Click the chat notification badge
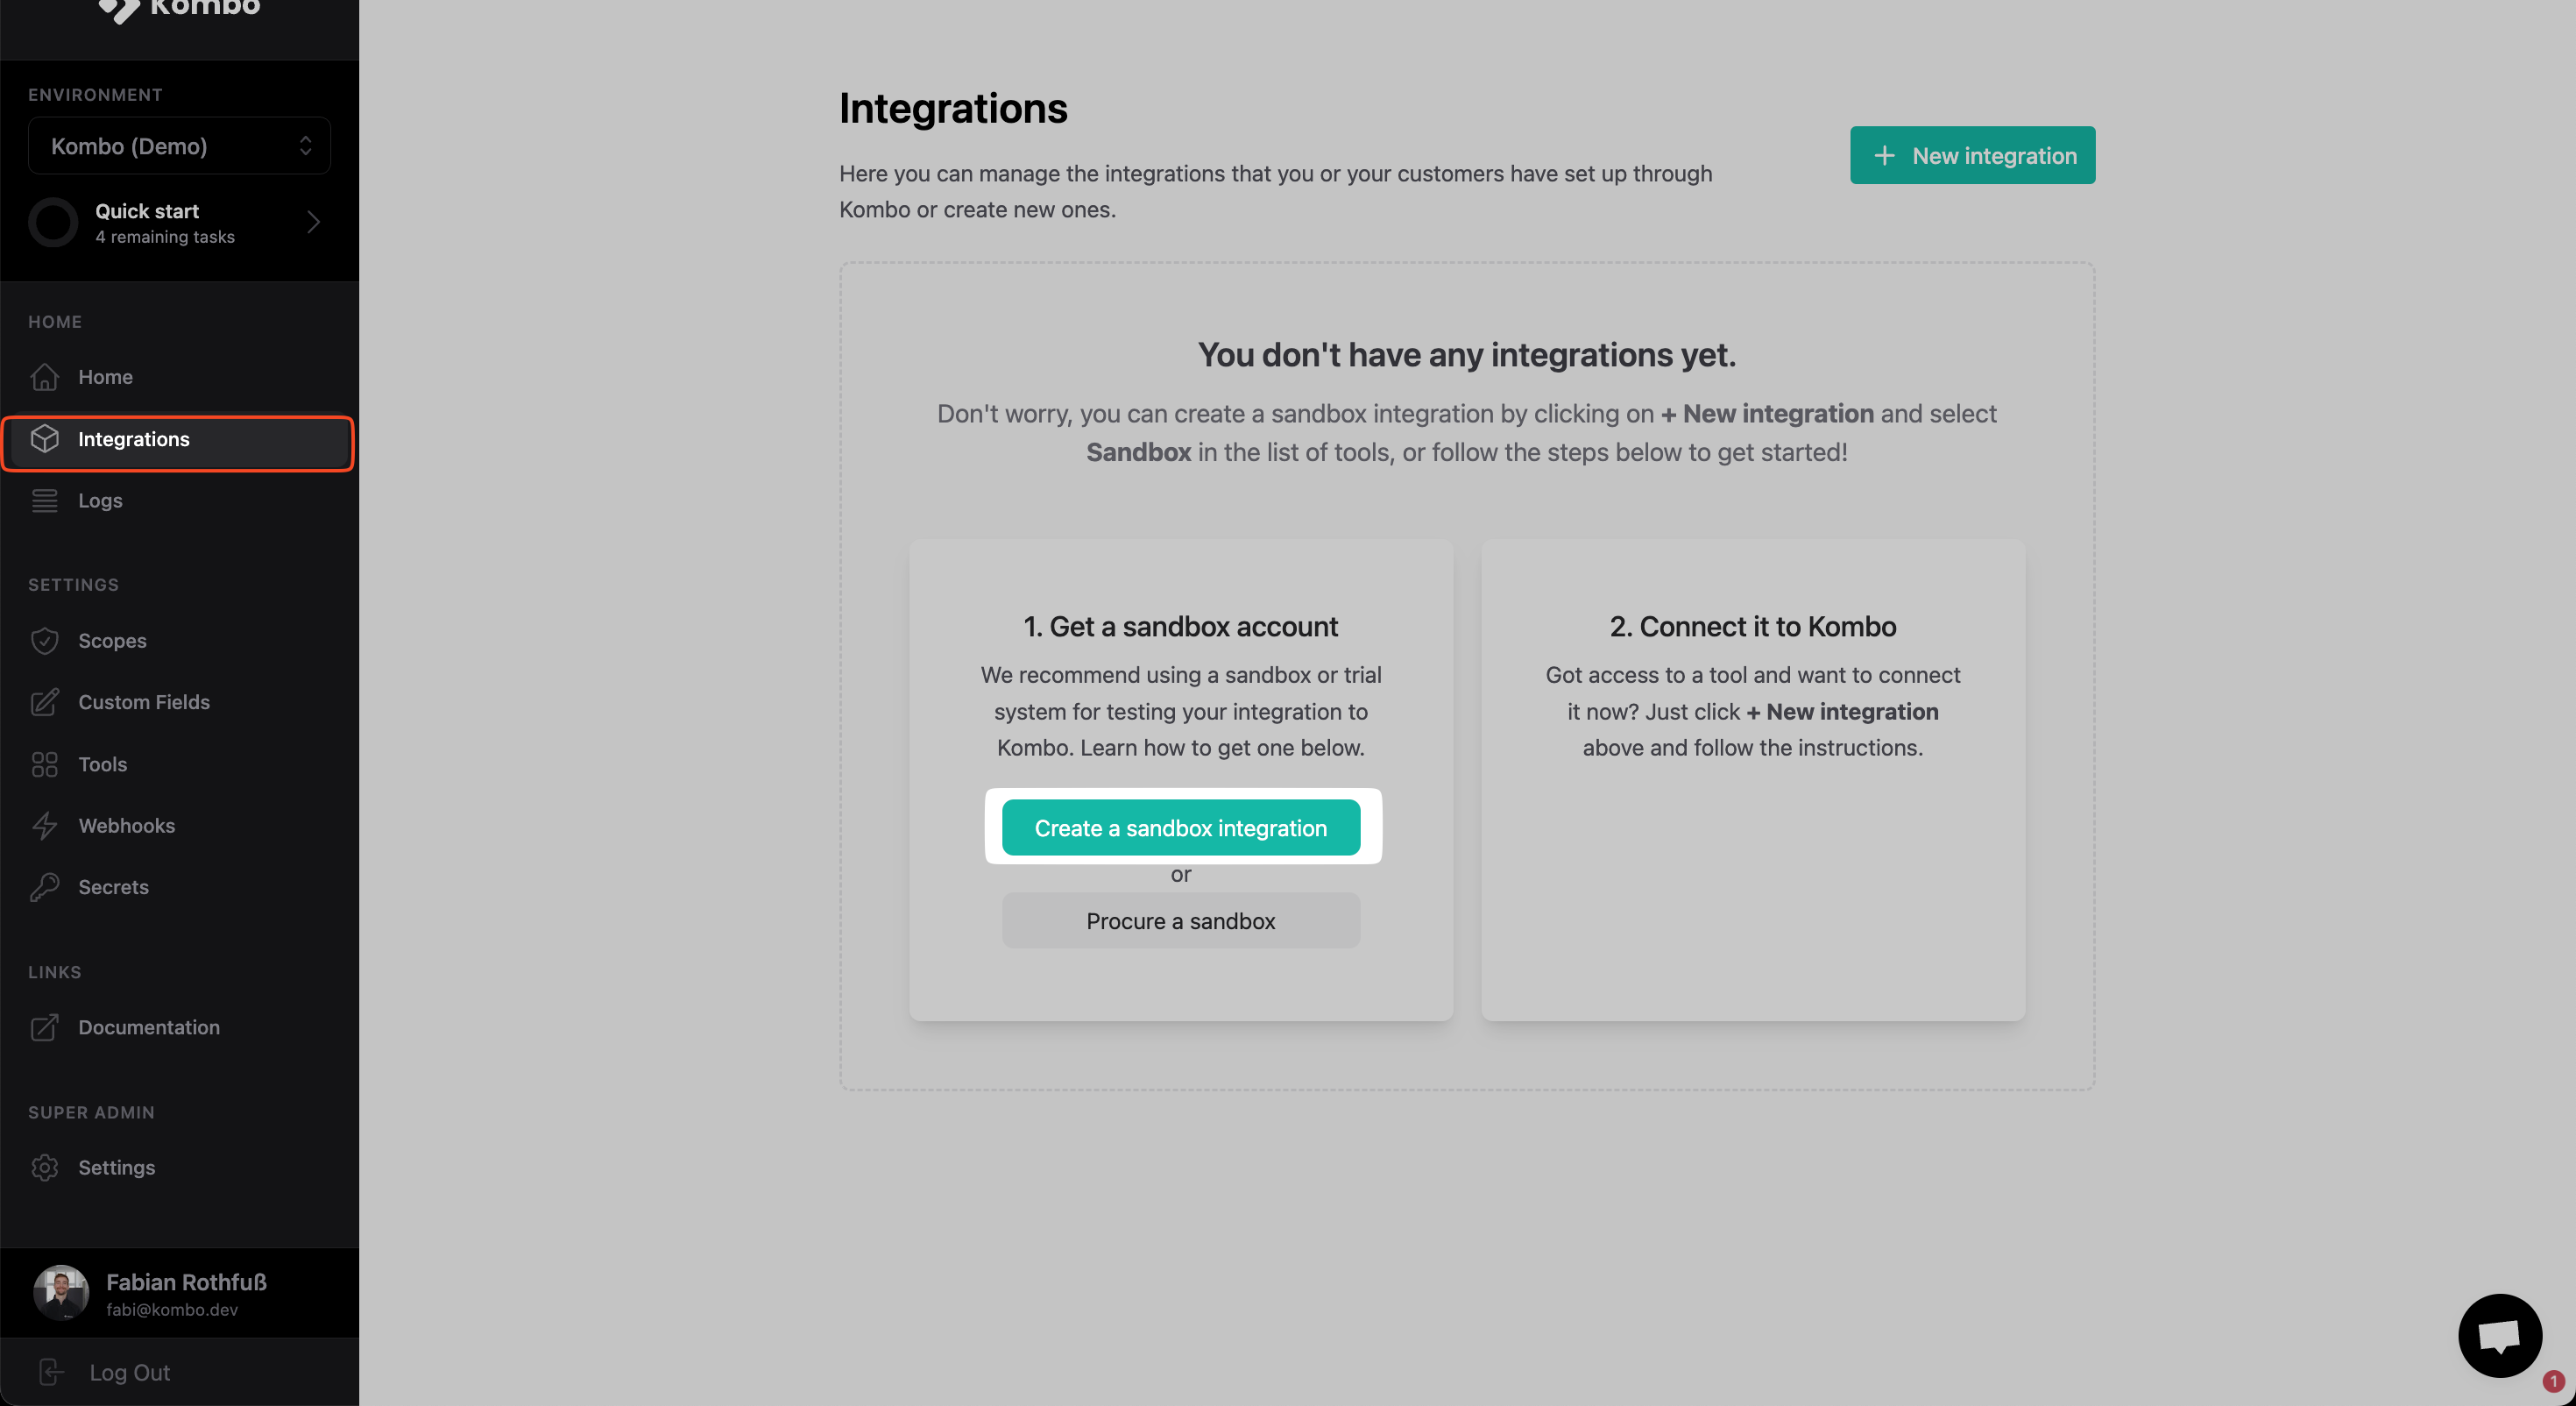The width and height of the screenshot is (2576, 1406). click(x=2553, y=1381)
